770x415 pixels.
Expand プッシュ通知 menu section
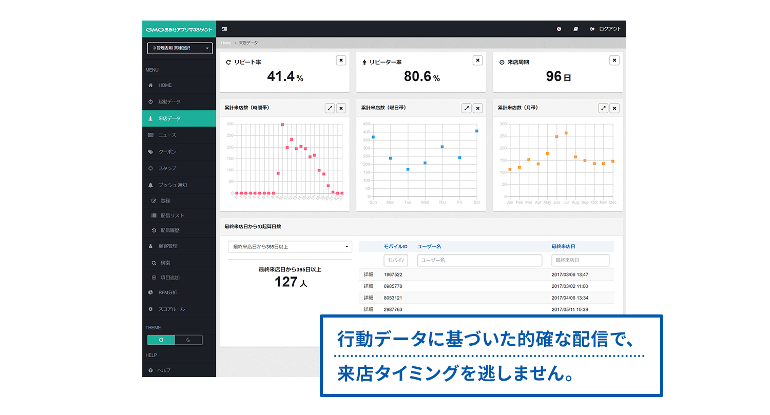coord(179,185)
